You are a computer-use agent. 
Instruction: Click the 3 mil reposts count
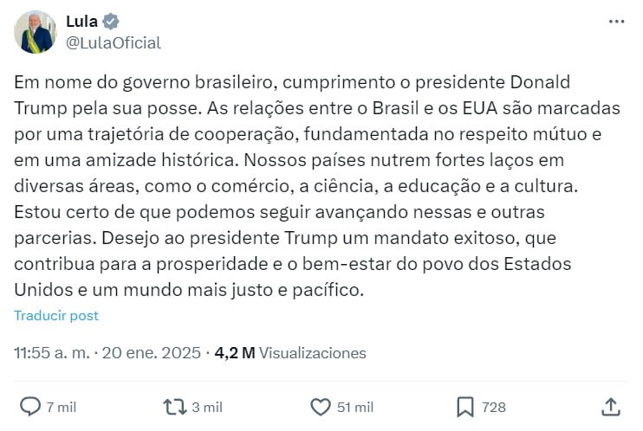click(206, 407)
